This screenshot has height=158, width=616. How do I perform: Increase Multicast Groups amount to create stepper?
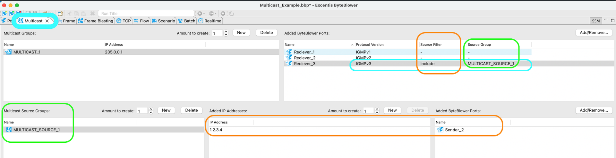226,31
